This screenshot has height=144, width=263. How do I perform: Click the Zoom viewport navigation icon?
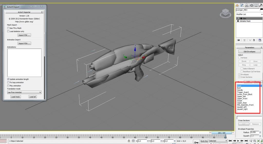click(x=251, y=141)
